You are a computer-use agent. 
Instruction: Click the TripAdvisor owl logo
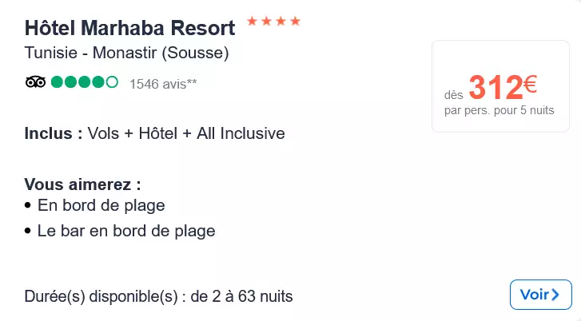(35, 81)
